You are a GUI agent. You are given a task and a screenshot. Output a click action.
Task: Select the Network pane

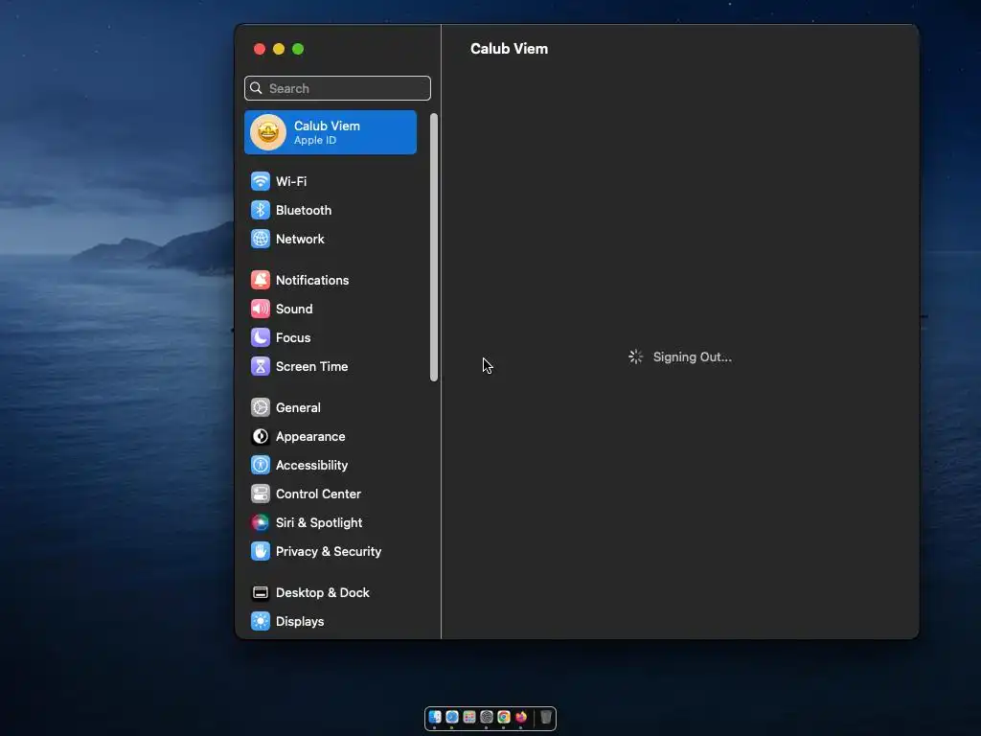point(331,239)
